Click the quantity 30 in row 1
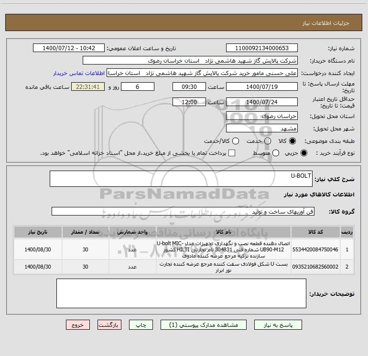Screen dimensions: 368x356 pos(85,249)
